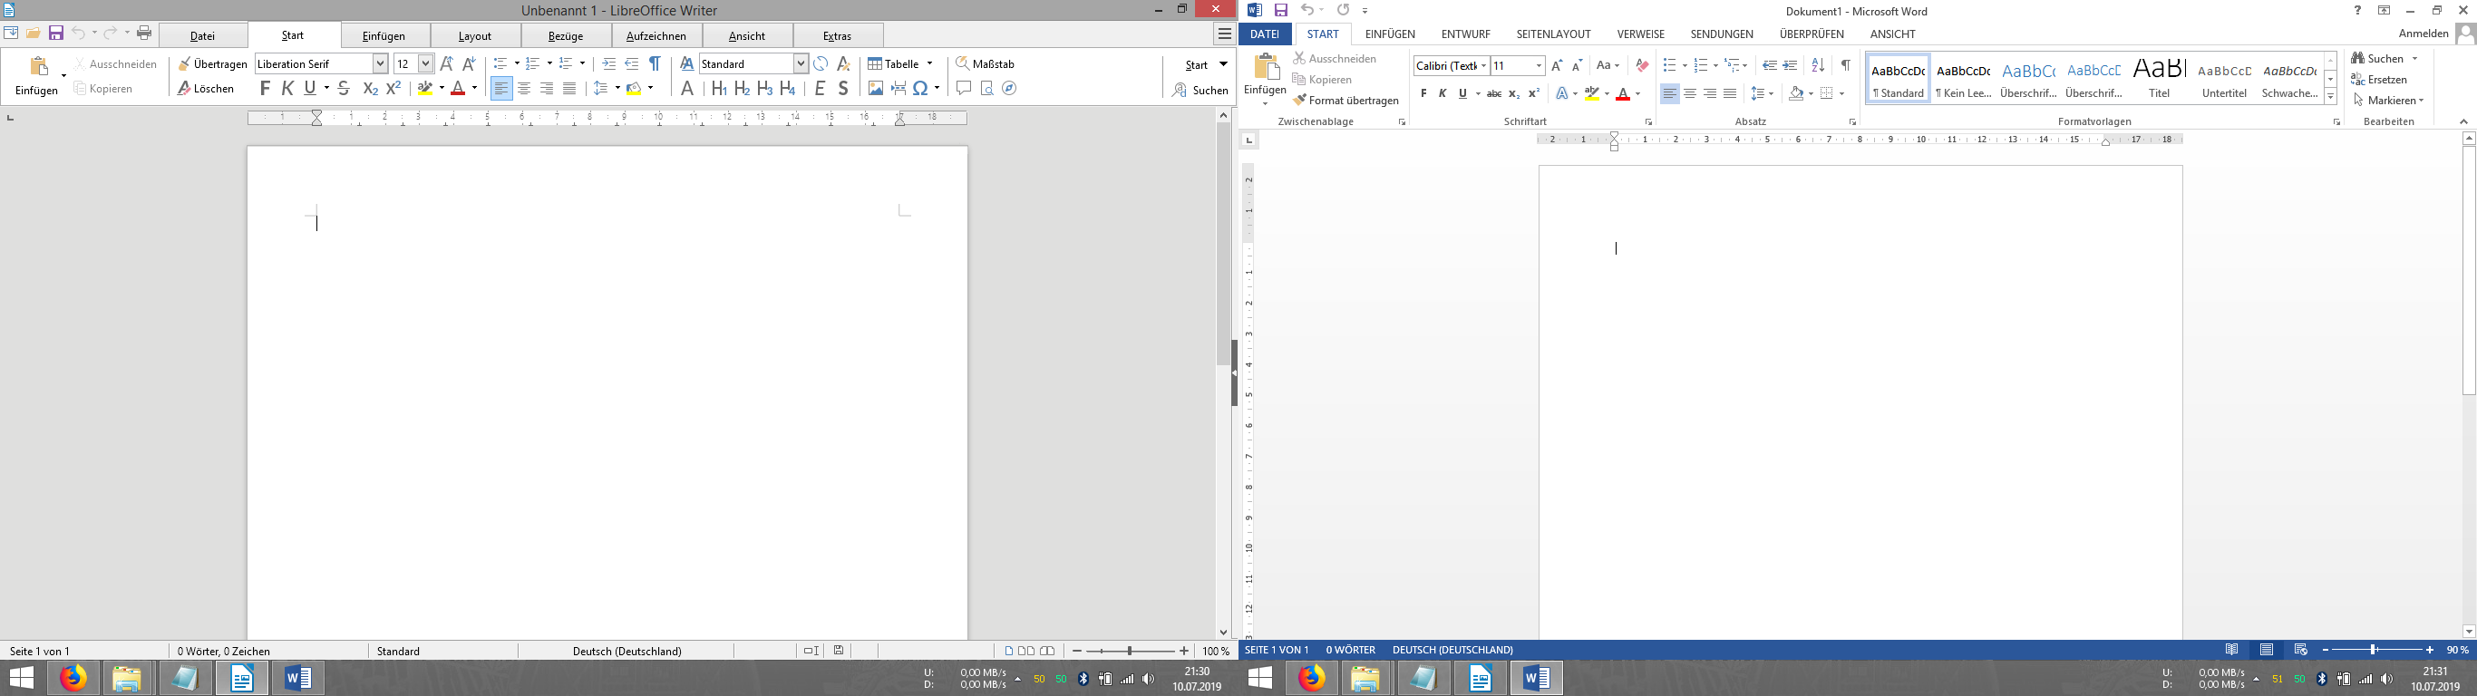
Task: Click the Save icon in LibreOffice Writer
Action: pyautogui.click(x=56, y=34)
